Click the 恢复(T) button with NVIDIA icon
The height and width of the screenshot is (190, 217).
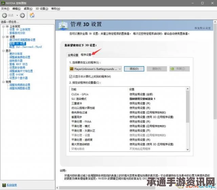pos(179,69)
